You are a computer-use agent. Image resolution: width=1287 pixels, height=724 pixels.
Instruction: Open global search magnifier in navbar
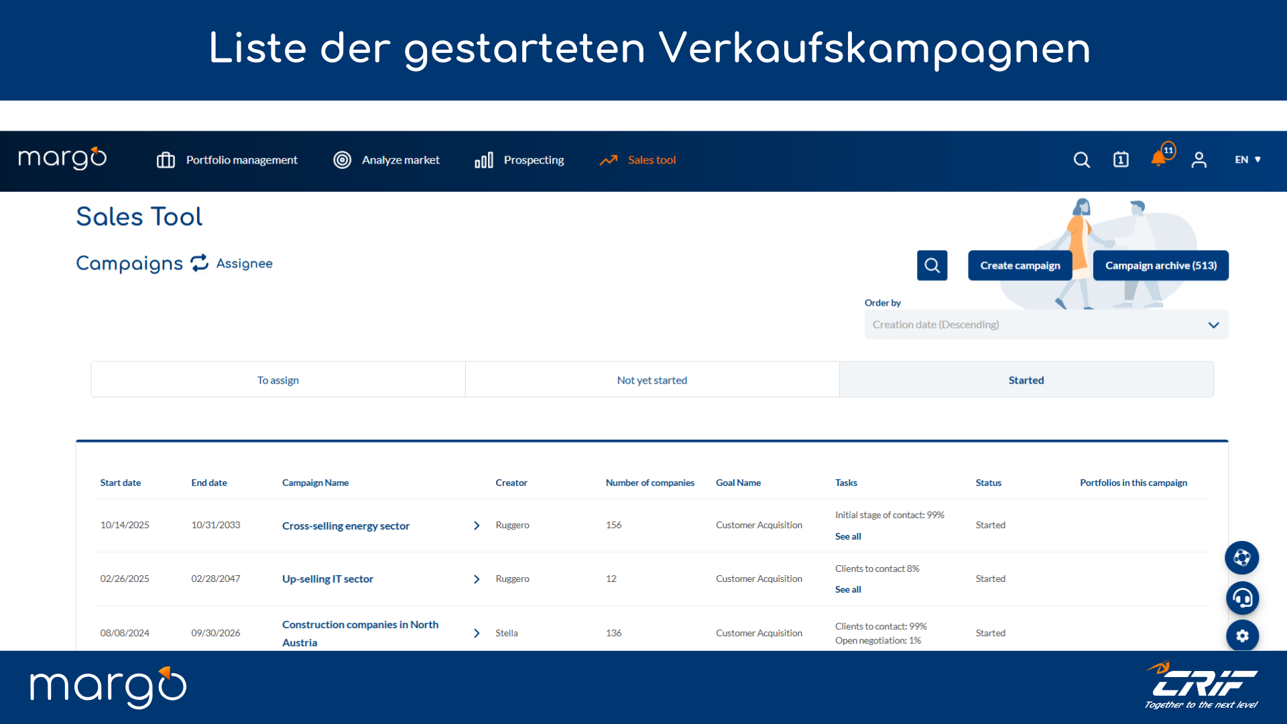[x=1081, y=160]
